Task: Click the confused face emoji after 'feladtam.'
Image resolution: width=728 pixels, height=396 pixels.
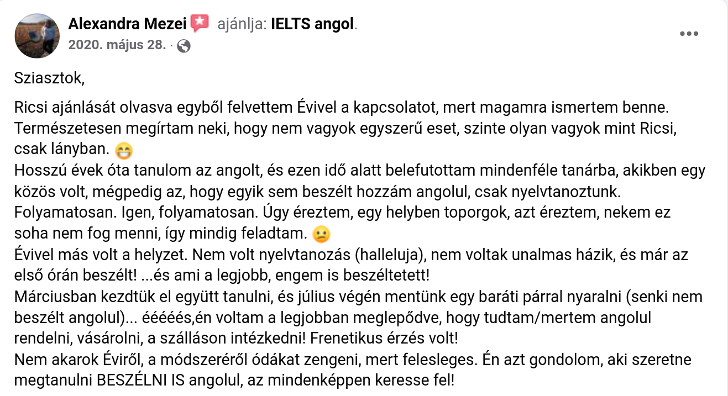Action: pos(321,235)
